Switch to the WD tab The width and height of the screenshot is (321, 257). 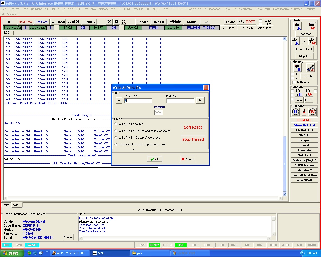coord(16,205)
